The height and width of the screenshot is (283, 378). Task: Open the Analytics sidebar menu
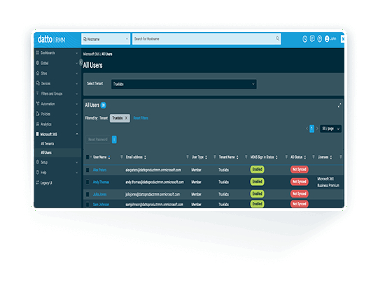[57, 124]
